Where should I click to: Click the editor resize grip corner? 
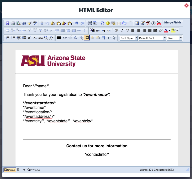(x=187, y=170)
